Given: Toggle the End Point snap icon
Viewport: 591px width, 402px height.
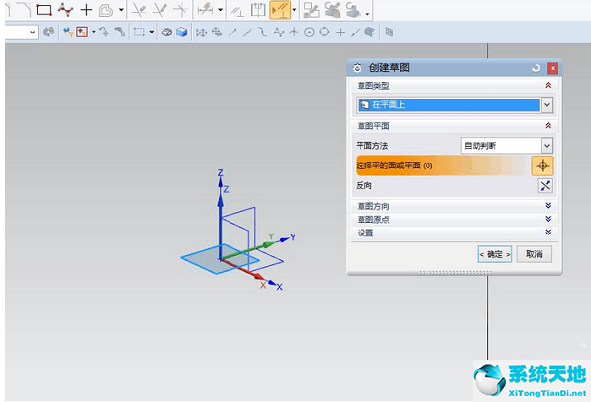Looking at the screenshot, I should tap(232, 33).
